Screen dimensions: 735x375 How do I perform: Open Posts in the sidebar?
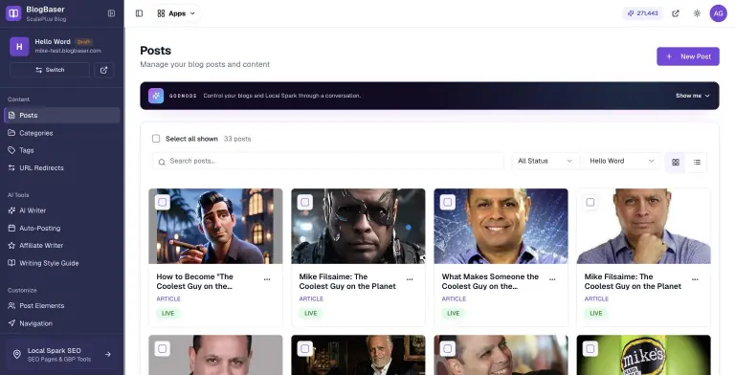62,116
